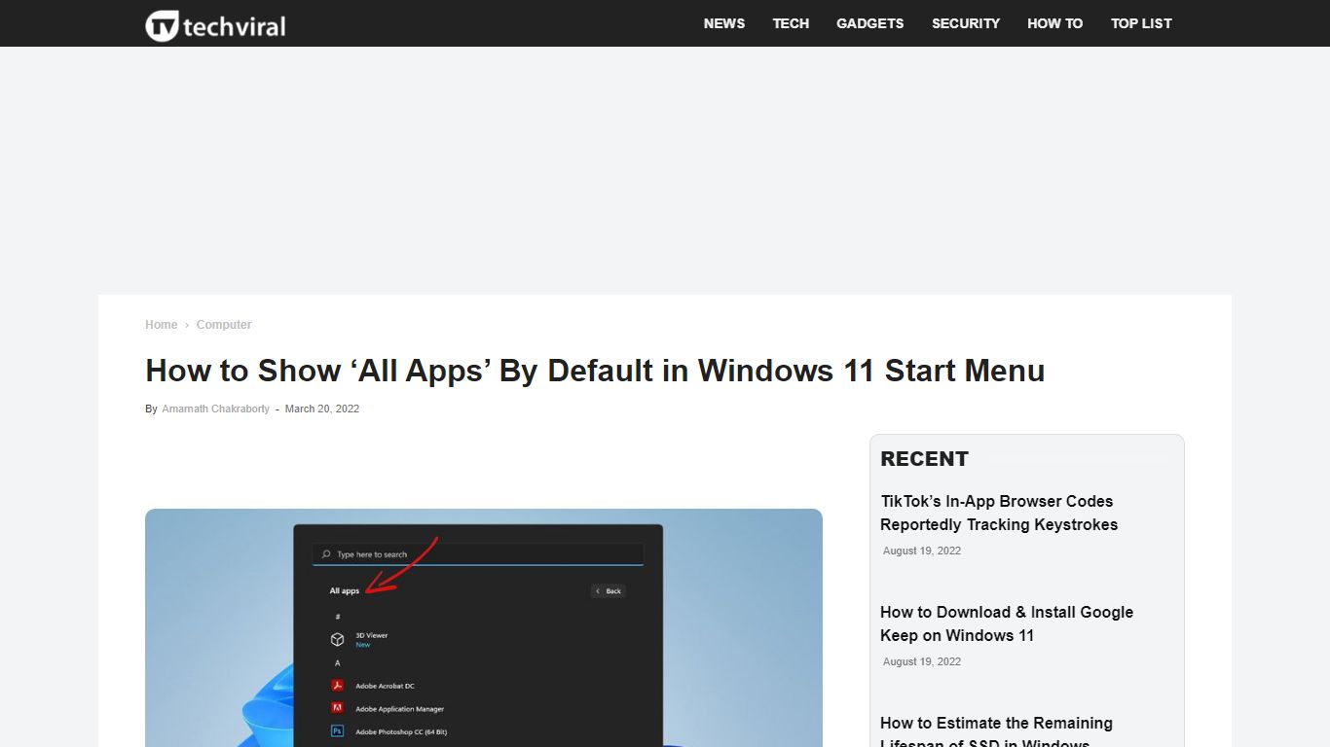1330x747 pixels.
Task: Open the NEWS menu item
Action: pos(724,23)
